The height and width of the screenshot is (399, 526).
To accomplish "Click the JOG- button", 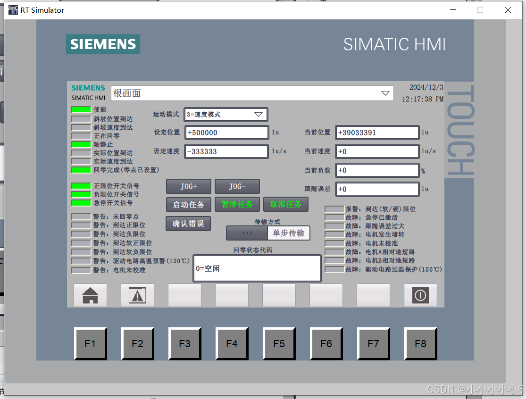I will (x=237, y=186).
